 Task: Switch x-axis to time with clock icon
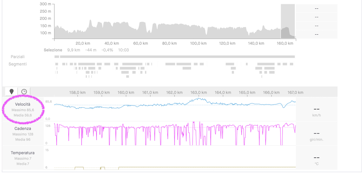click(x=24, y=92)
